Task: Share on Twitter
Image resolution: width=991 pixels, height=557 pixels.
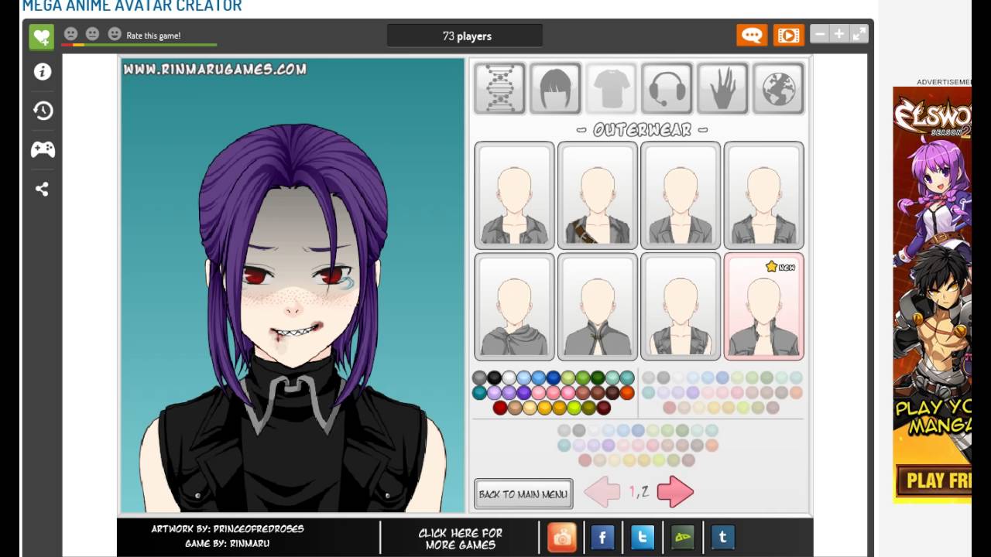Action: [x=643, y=537]
